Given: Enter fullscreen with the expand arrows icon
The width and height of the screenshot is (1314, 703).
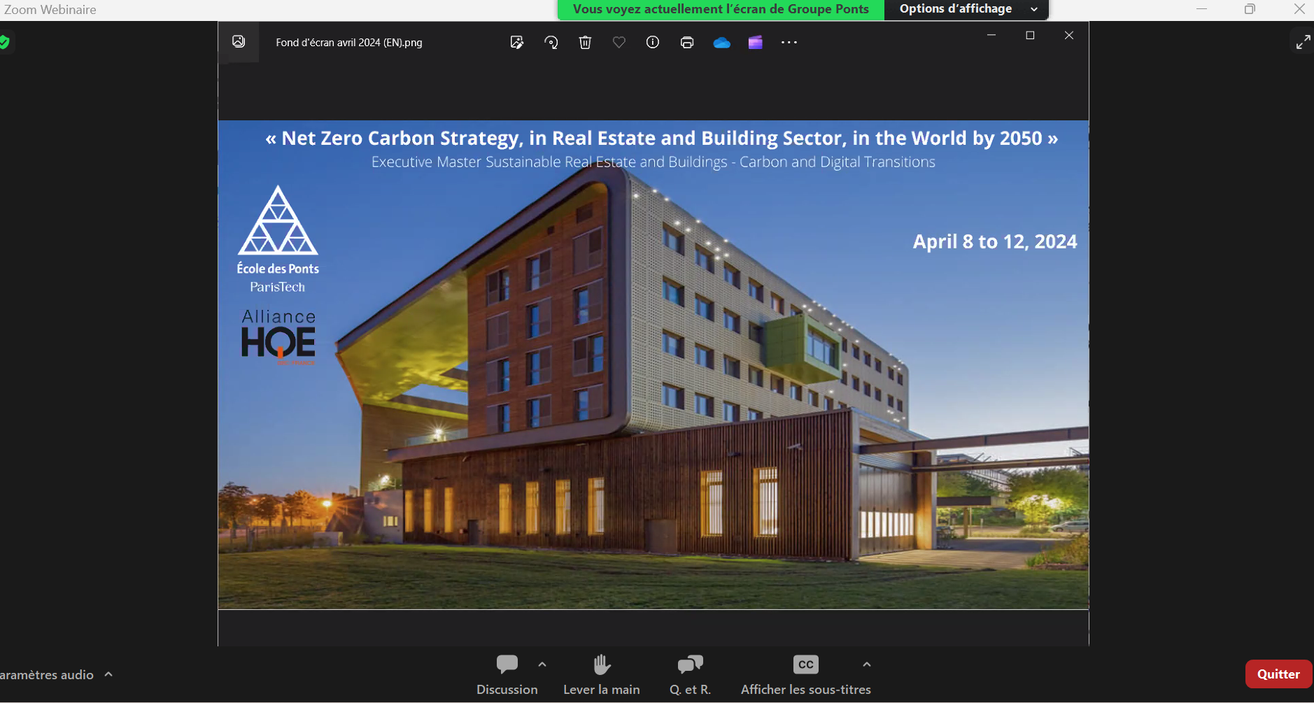Looking at the screenshot, I should [1303, 42].
